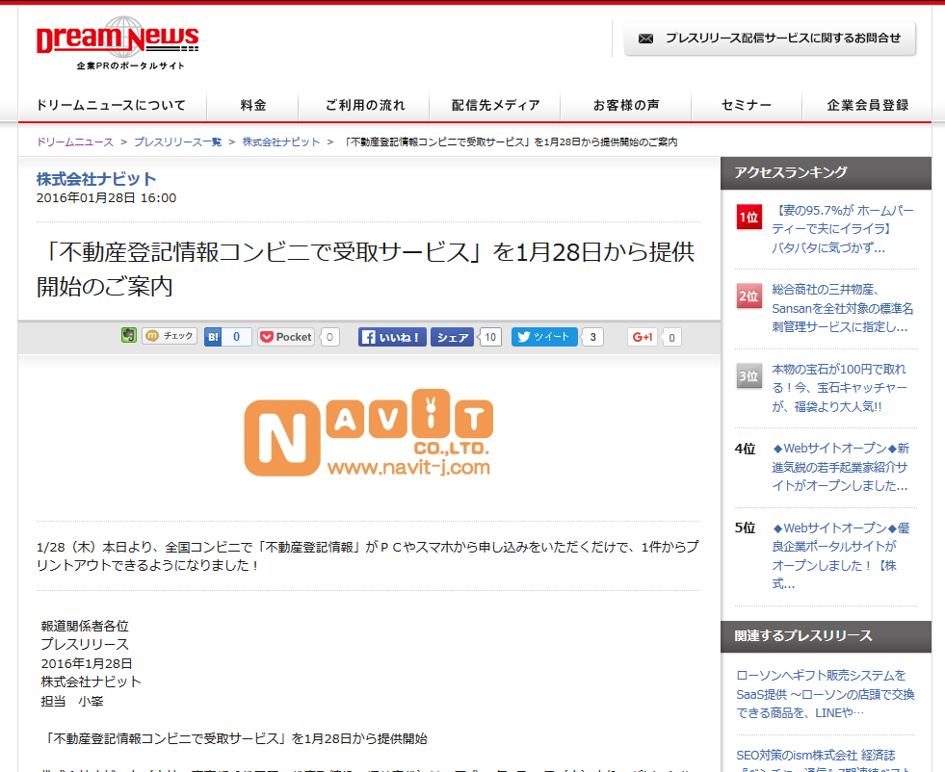Image resolution: width=945 pixels, height=772 pixels.
Task: Go to ご利用の流れ in the navigation
Action: 365,105
